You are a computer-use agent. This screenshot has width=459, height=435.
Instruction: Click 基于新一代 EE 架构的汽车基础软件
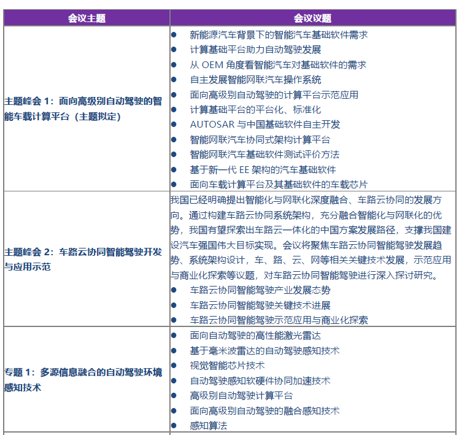[263, 170]
